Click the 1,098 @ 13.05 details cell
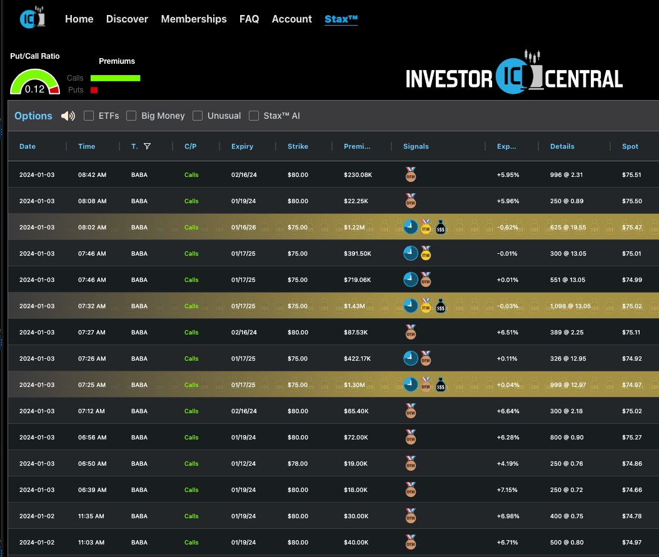659x557 pixels. 570,306
